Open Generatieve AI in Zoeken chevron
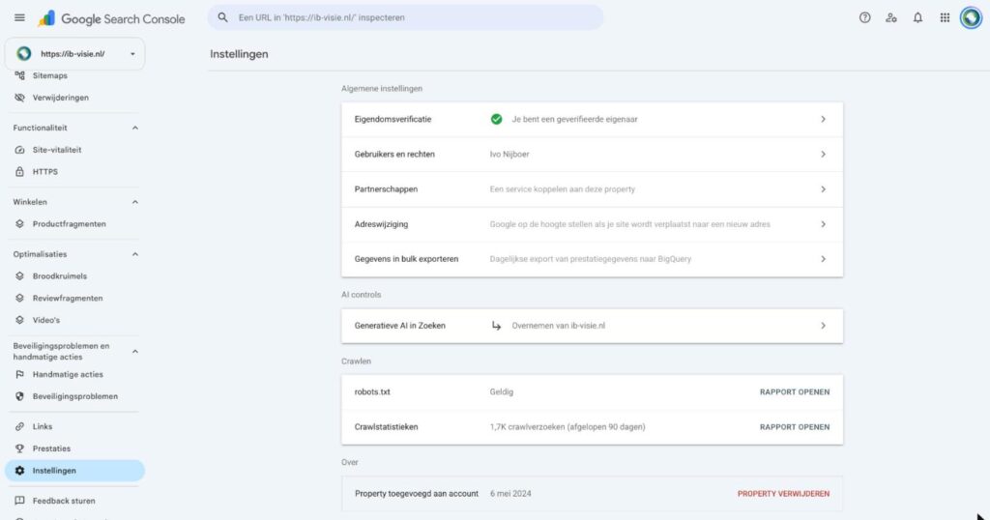This screenshot has height=520, width=990. tap(823, 327)
